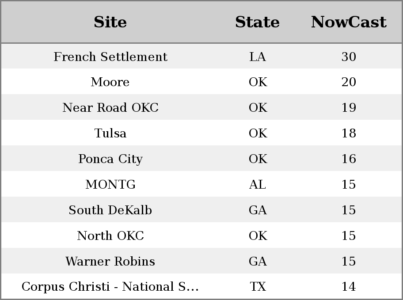Select NowCast value 20 for Moore
Image resolution: width=403 pixels, height=300 pixels.
tap(349, 82)
